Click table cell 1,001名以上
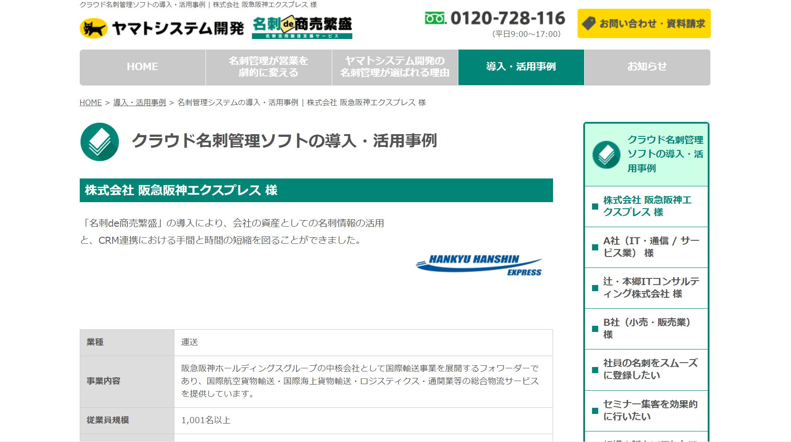The height and width of the screenshot is (442, 791). tap(364, 421)
